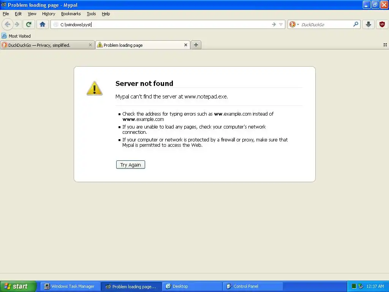Reload the current page
Viewport: 389px width, 292px height.
pyautogui.click(x=28, y=24)
